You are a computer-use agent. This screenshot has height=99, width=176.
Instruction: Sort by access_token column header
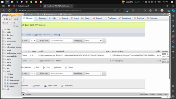(117, 51)
